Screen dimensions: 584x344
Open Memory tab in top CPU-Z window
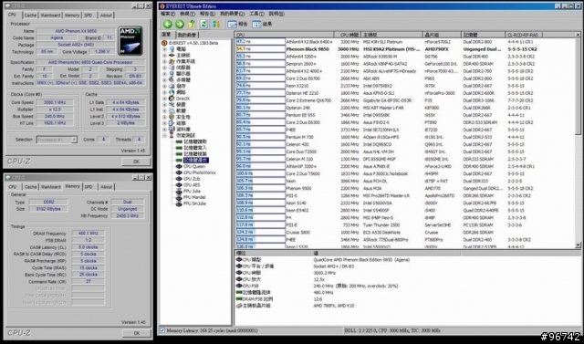coord(72,16)
